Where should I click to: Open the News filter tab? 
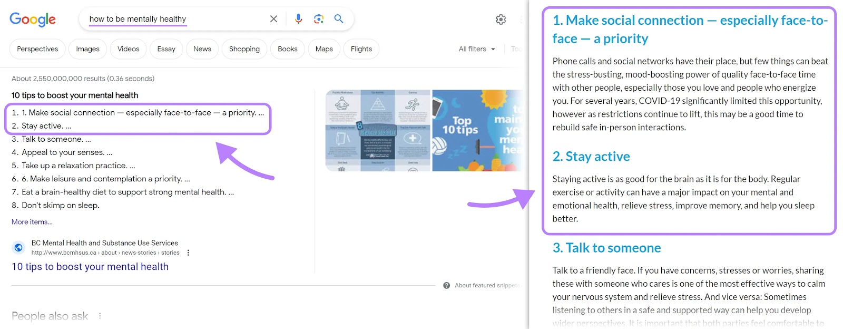pos(202,49)
